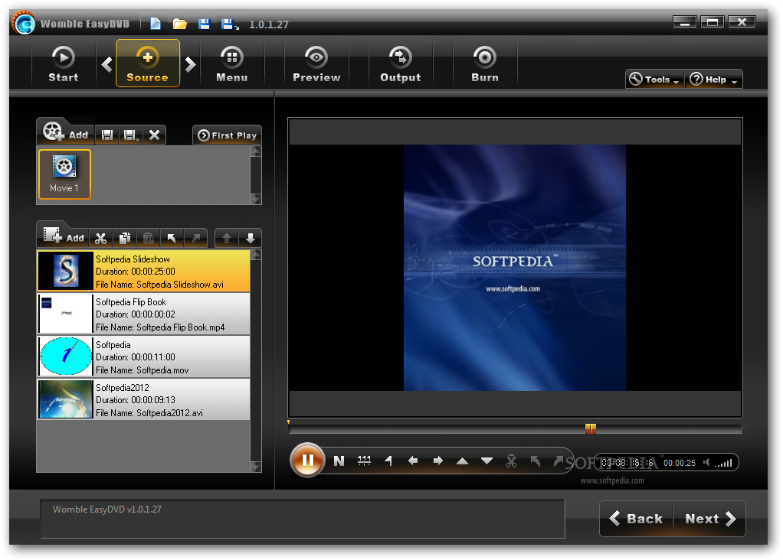Open the Menu step
Viewport: 783px width, 560px height.
[231, 63]
